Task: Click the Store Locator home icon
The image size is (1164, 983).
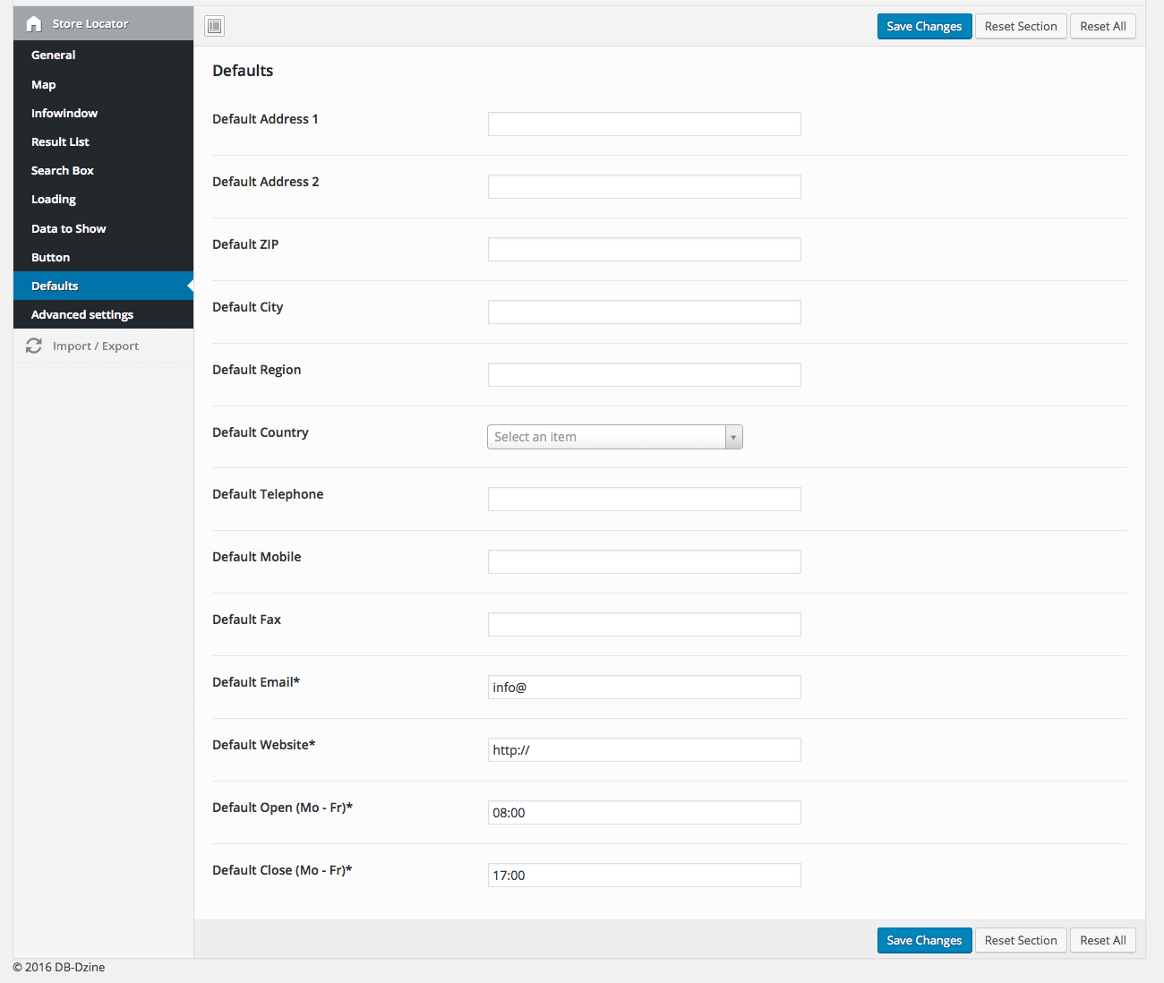Action: [34, 24]
